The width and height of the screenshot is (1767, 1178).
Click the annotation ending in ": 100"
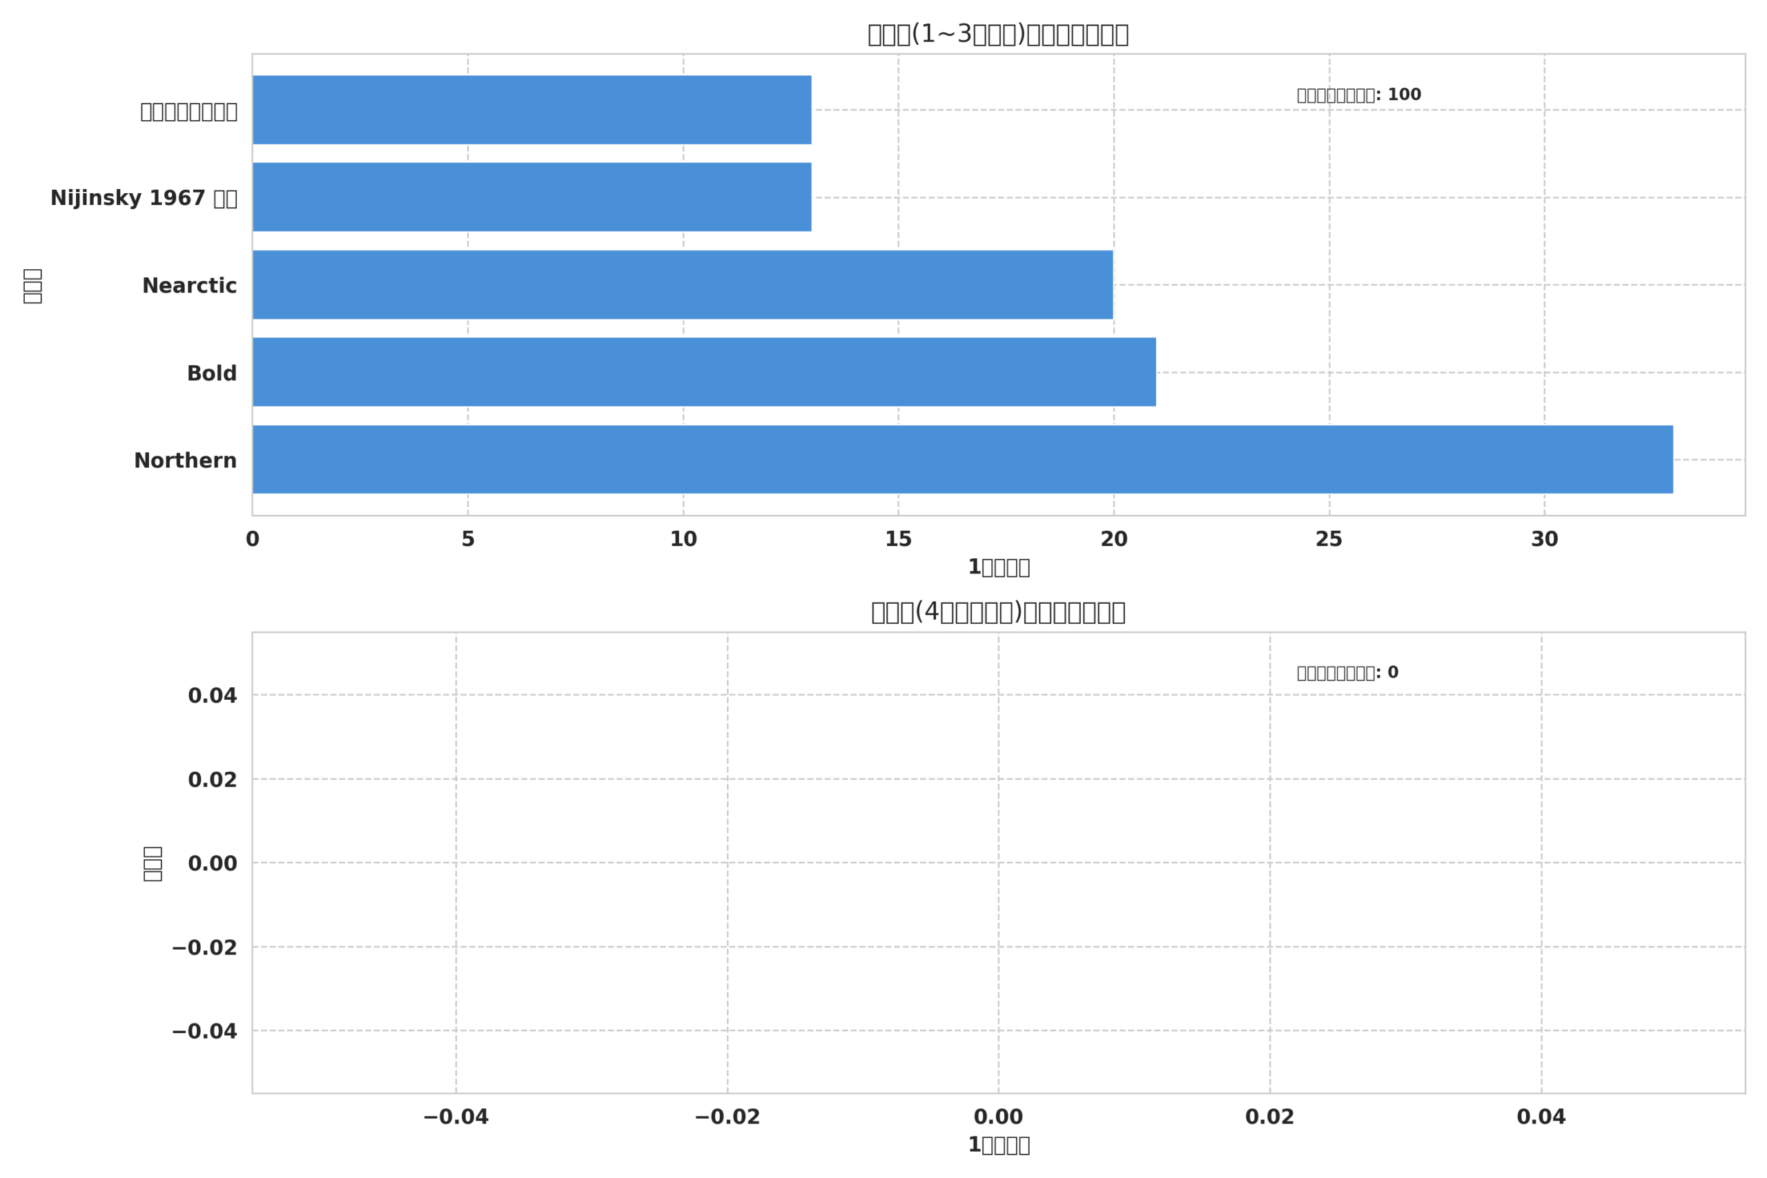1359,95
